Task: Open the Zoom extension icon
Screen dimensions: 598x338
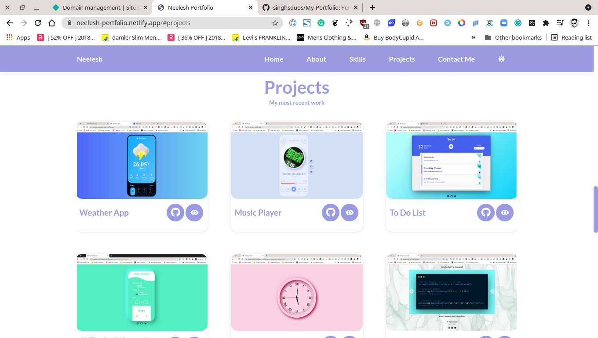Action: tap(504, 23)
